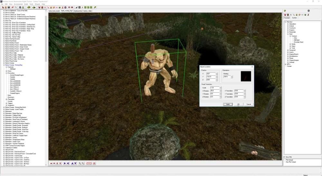Click the Open module toolbar icon
The height and width of the screenshot is (176, 322).
[6, 7]
